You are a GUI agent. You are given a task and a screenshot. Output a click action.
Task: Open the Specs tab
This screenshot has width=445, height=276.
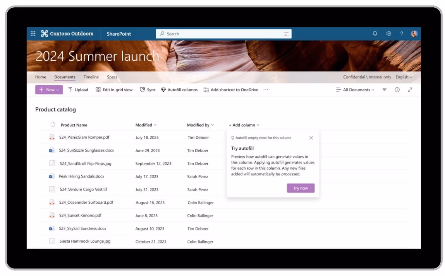[112, 77]
